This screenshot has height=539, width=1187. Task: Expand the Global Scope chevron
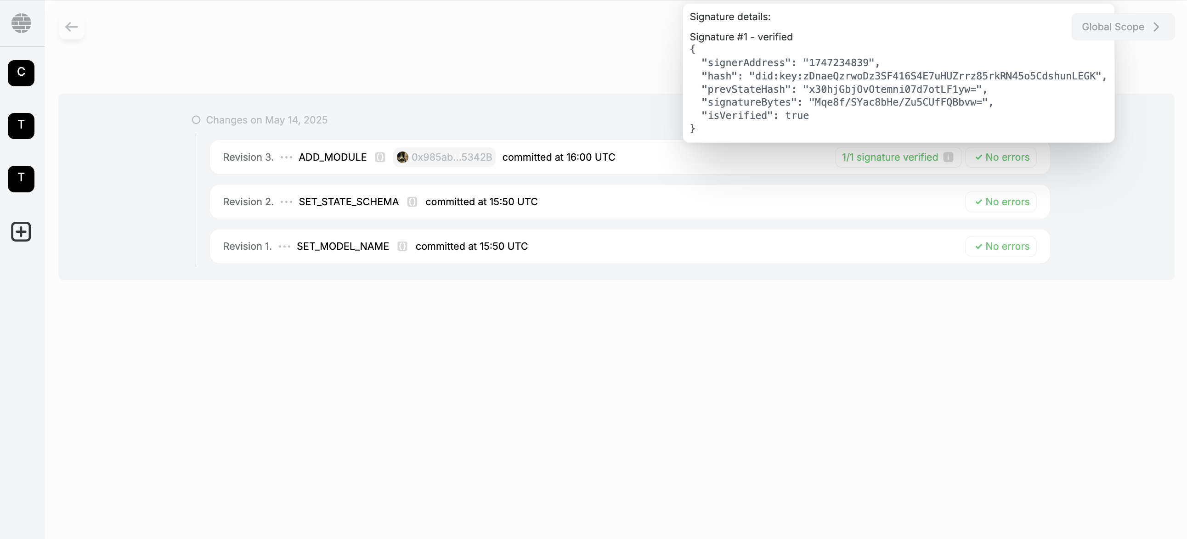(x=1156, y=27)
